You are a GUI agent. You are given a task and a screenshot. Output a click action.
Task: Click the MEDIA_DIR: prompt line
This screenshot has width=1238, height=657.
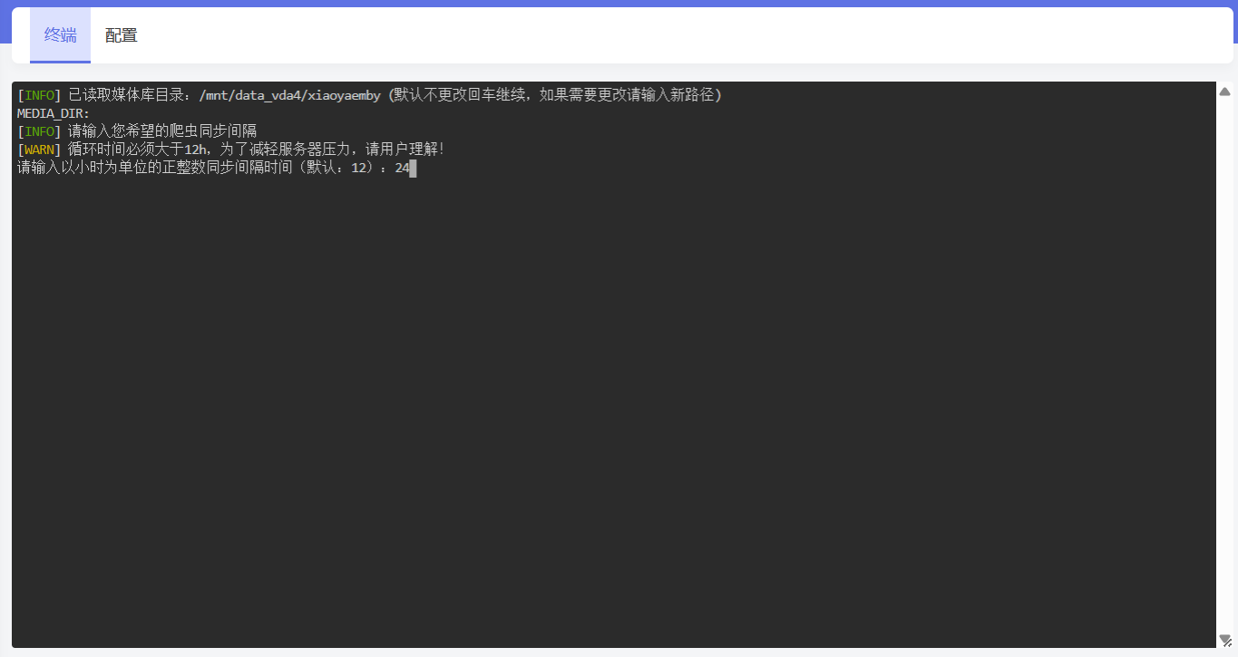(x=54, y=113)
